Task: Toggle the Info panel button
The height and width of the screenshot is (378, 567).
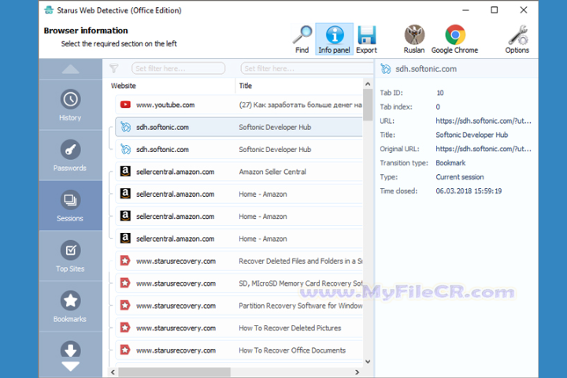Action: click(334, 39)
